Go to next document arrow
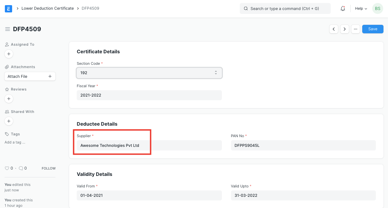 point(345,29)
